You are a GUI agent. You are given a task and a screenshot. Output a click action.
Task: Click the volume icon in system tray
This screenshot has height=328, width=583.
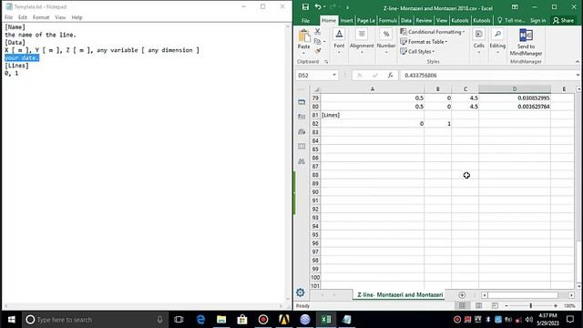coord(529,320)
